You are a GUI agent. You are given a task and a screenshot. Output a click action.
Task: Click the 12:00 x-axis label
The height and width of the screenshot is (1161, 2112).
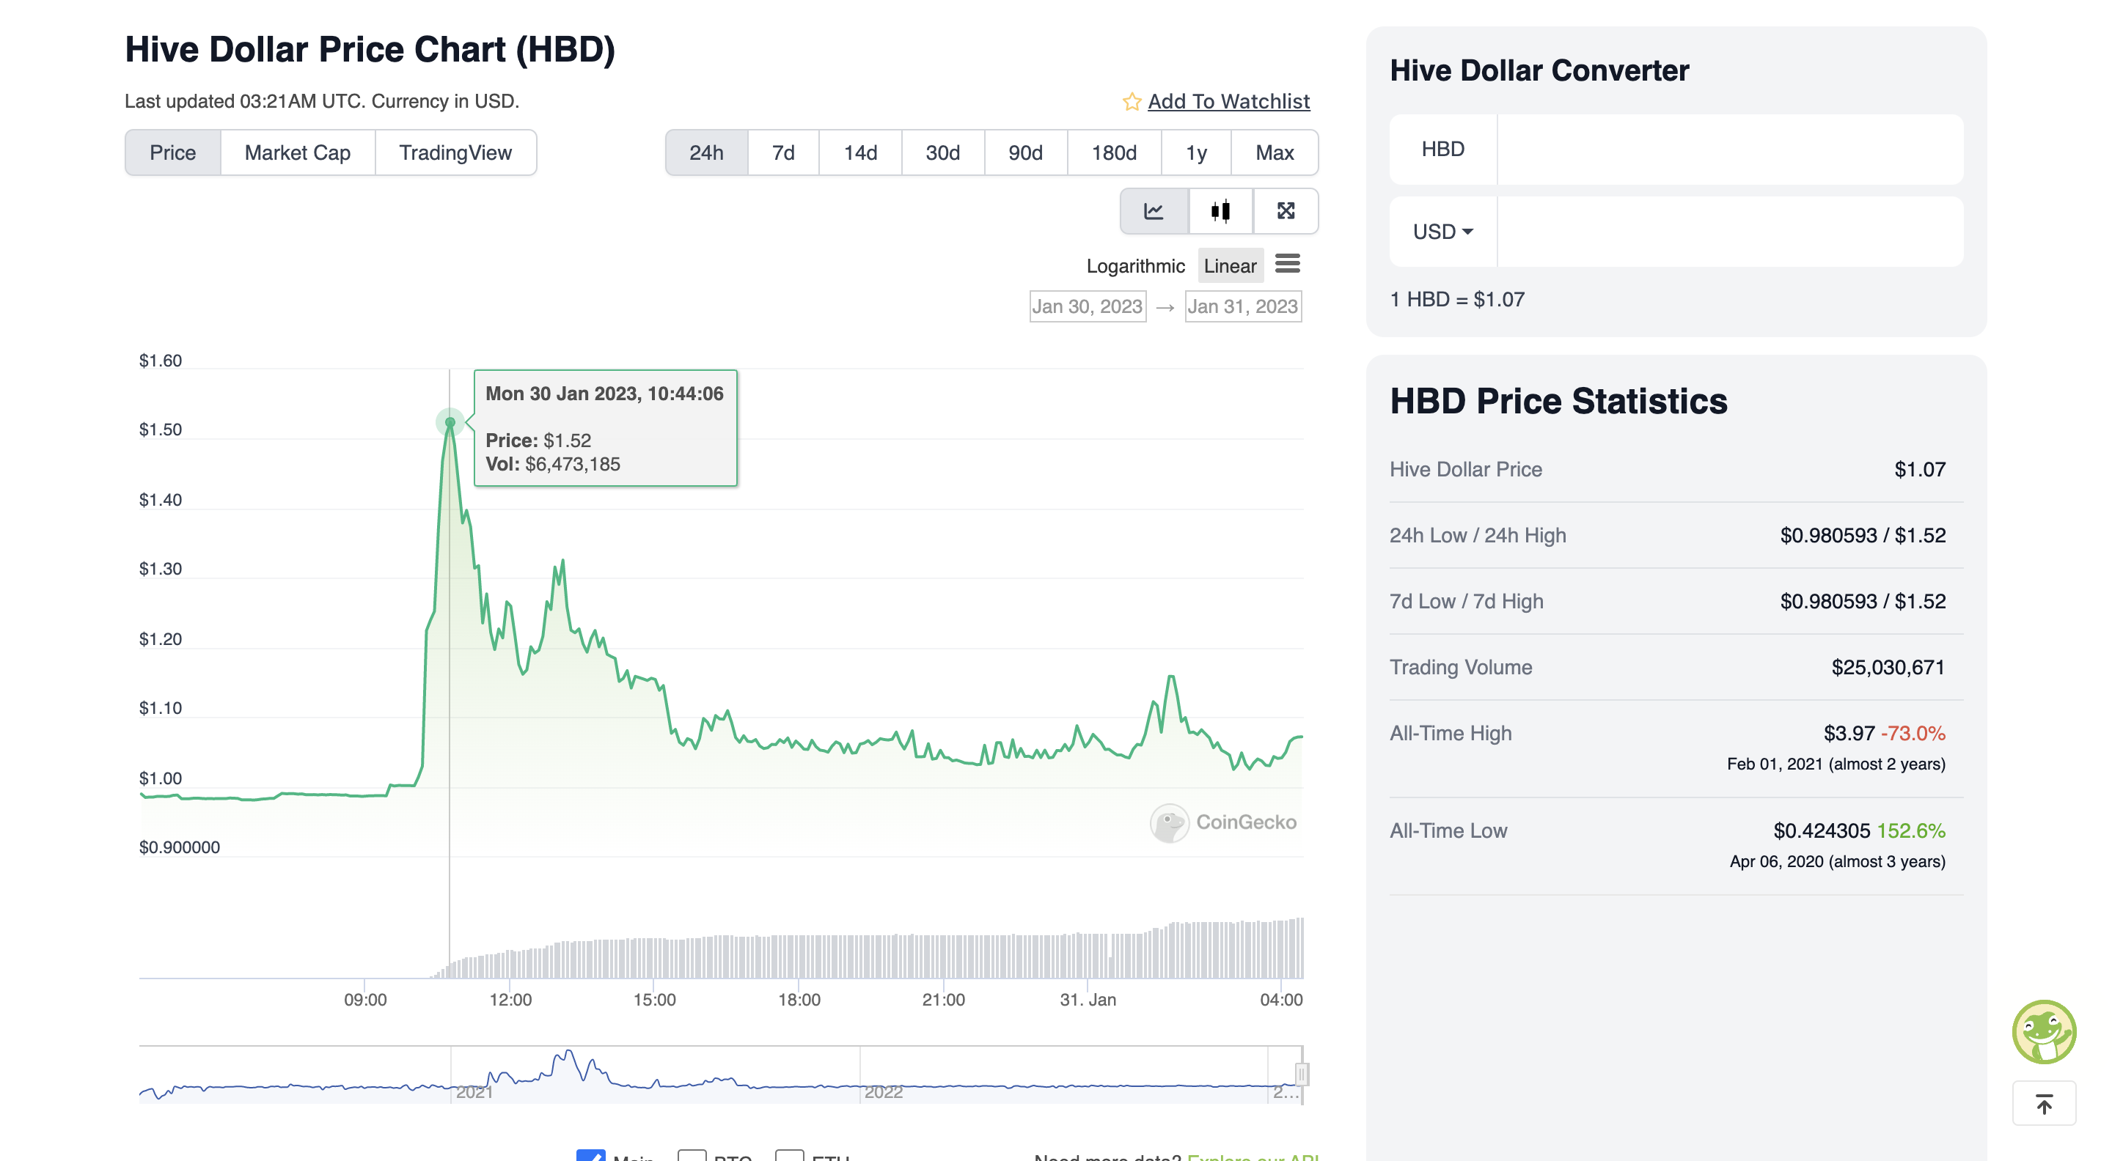(x=510, y=1000)
